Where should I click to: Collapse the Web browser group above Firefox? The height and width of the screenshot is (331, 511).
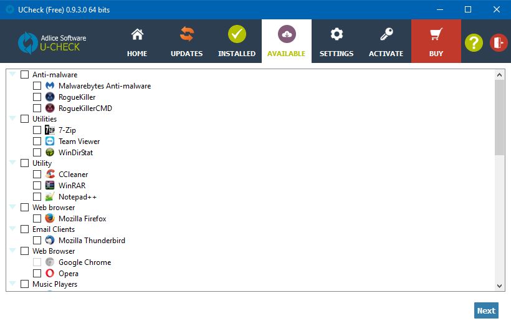(x=12, y=207)
